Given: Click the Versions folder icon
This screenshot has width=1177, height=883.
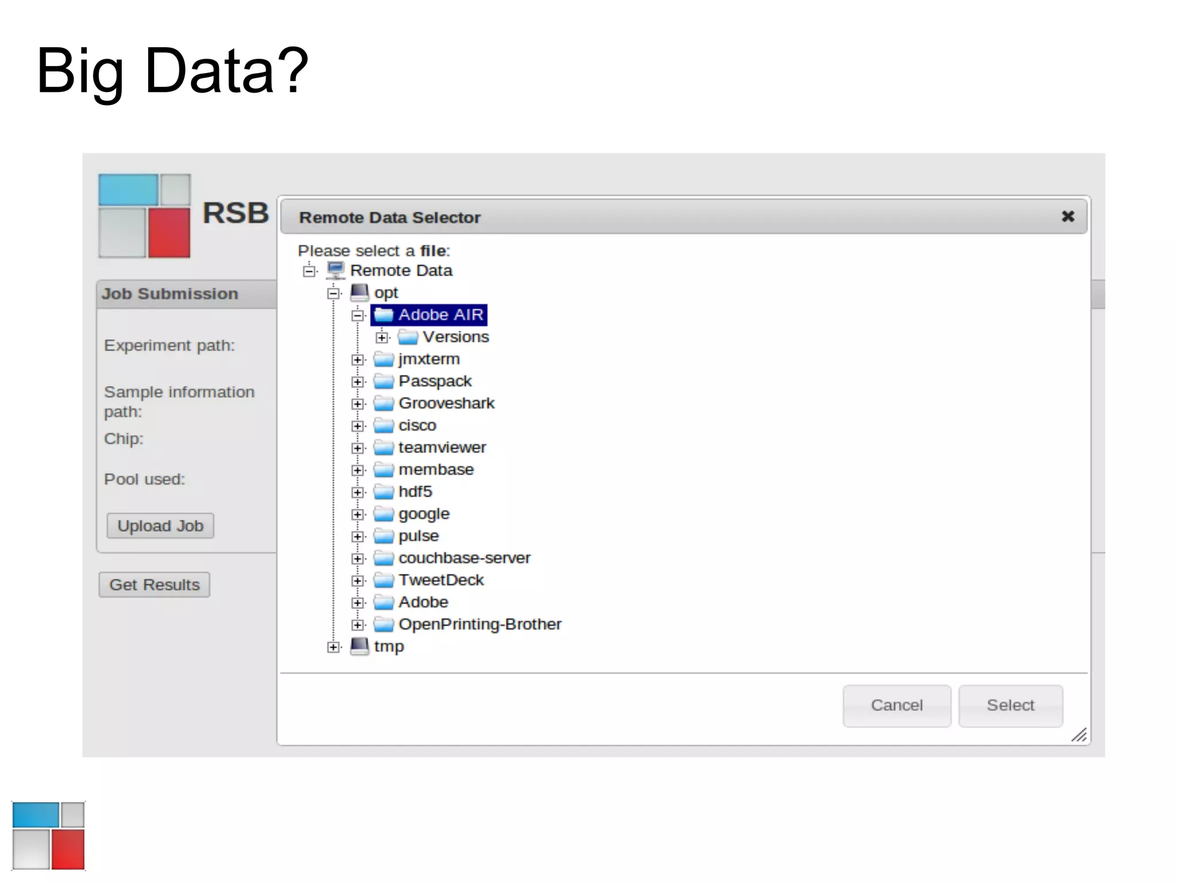Looking at the screenshot, I should click(x=407, y=337).
